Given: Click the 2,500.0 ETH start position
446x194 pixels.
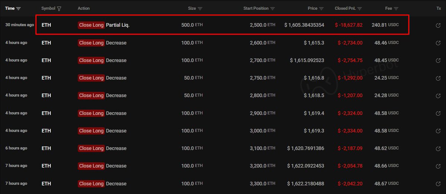Looking at the screenshot, I should point(262,25).
